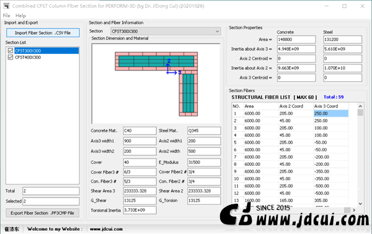Select the CFST300X300 section combo box
The height and width of the screenshot is (234, 372).
click(x=166, y=32)
